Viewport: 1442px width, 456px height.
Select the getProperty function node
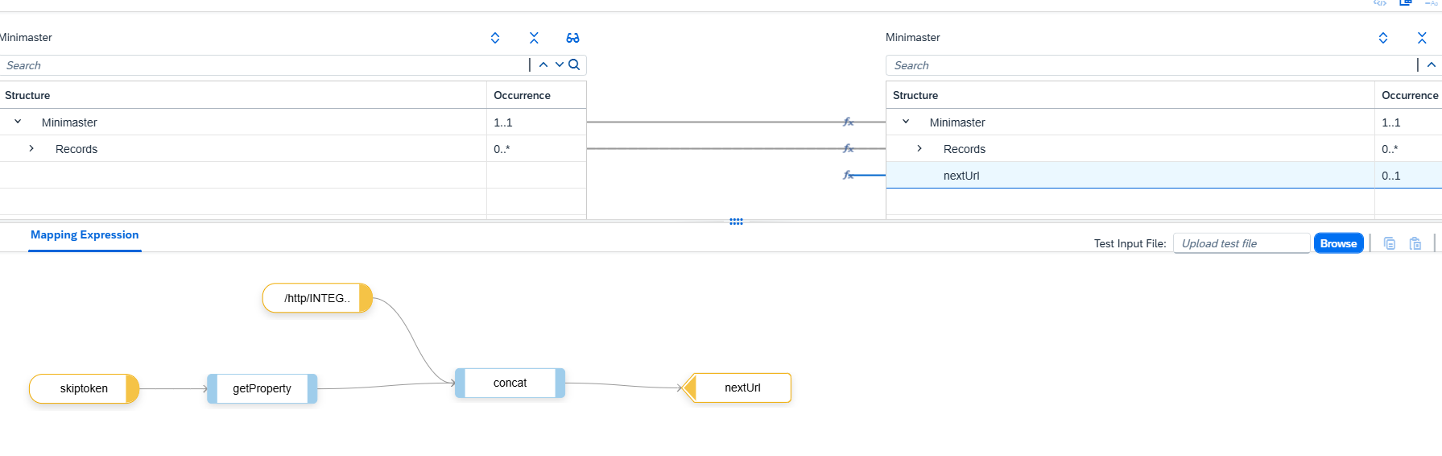(x=262, y=388)
